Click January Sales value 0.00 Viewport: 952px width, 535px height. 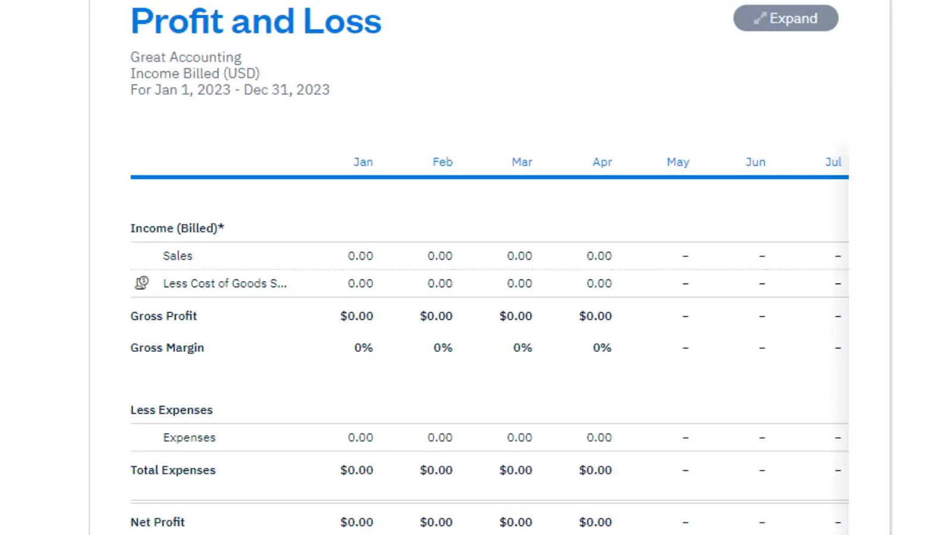361,256
